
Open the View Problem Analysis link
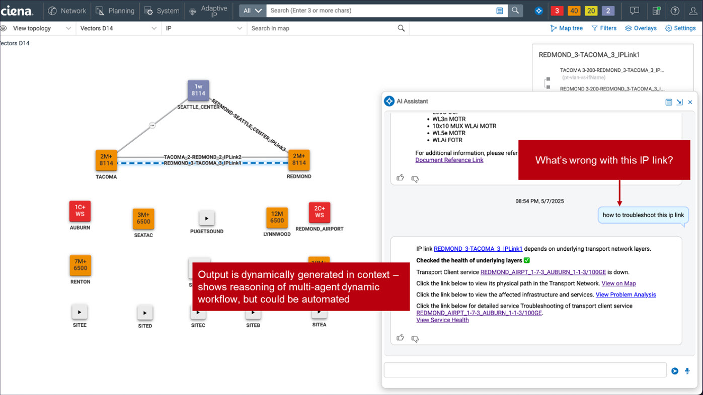[626, 294]
